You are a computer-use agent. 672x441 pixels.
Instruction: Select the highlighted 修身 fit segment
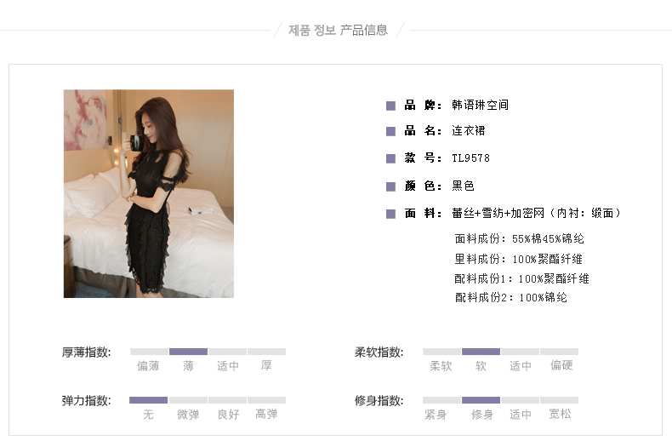tap(481, 400)
